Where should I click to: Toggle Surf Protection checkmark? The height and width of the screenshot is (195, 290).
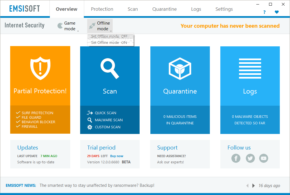tap(18, 112)
